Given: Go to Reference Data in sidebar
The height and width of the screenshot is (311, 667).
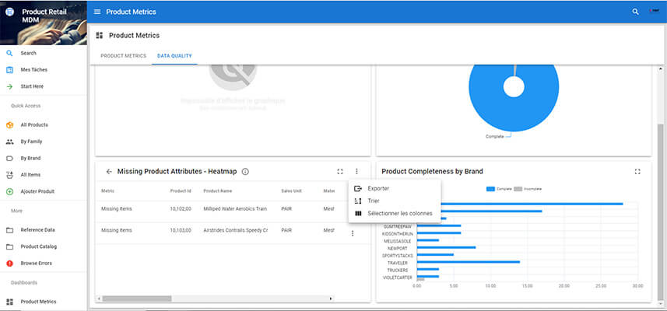Looking at the screenshot, I should pyautogui.click(x=37, y=230).
